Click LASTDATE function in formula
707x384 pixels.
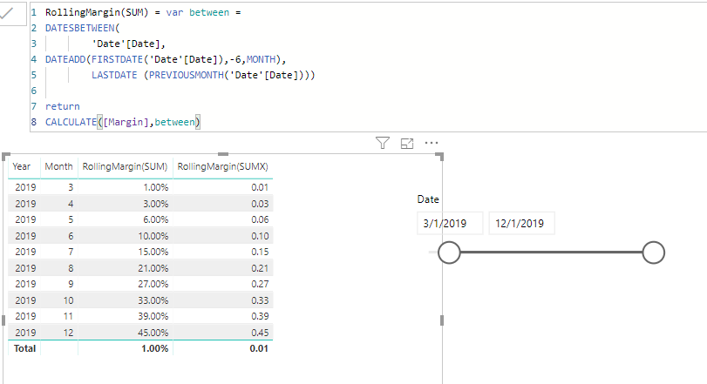click(x=114, y=75)
